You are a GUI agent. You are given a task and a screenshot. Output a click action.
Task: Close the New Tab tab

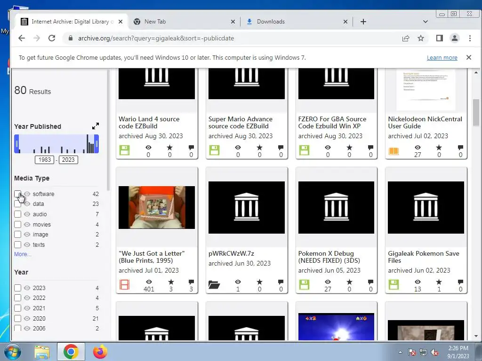click(233, 22)
